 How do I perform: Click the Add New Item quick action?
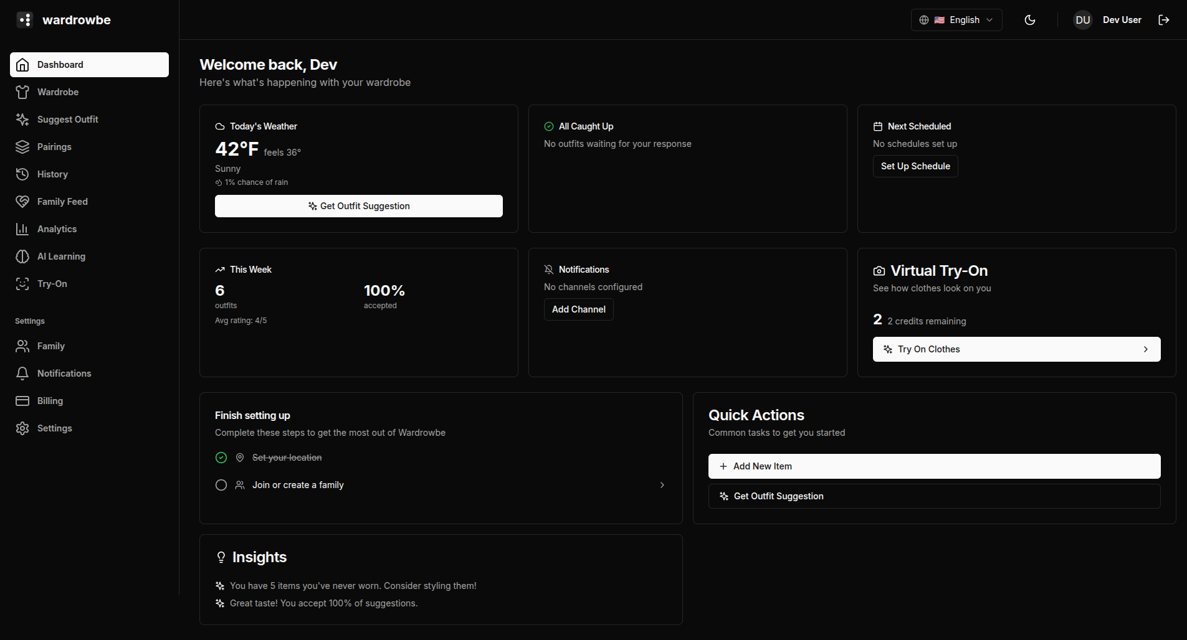933,466
